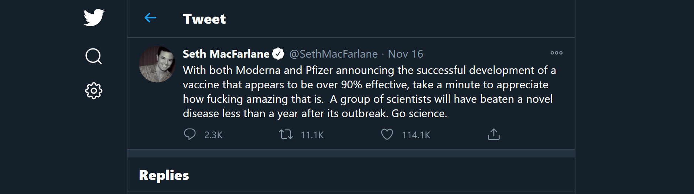Like the tweet with heart icon
Screen dimensions: 694x194
(x=387, y=134)
